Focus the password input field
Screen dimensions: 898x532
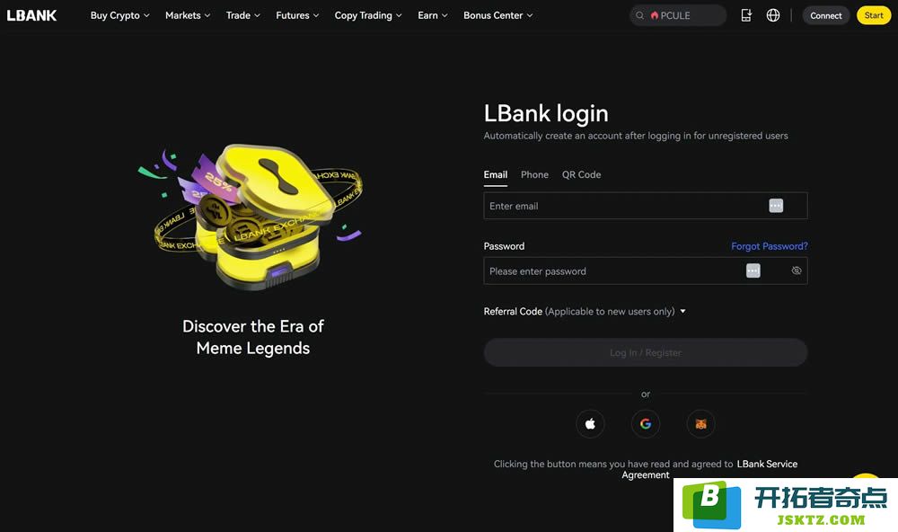point(646,270)
